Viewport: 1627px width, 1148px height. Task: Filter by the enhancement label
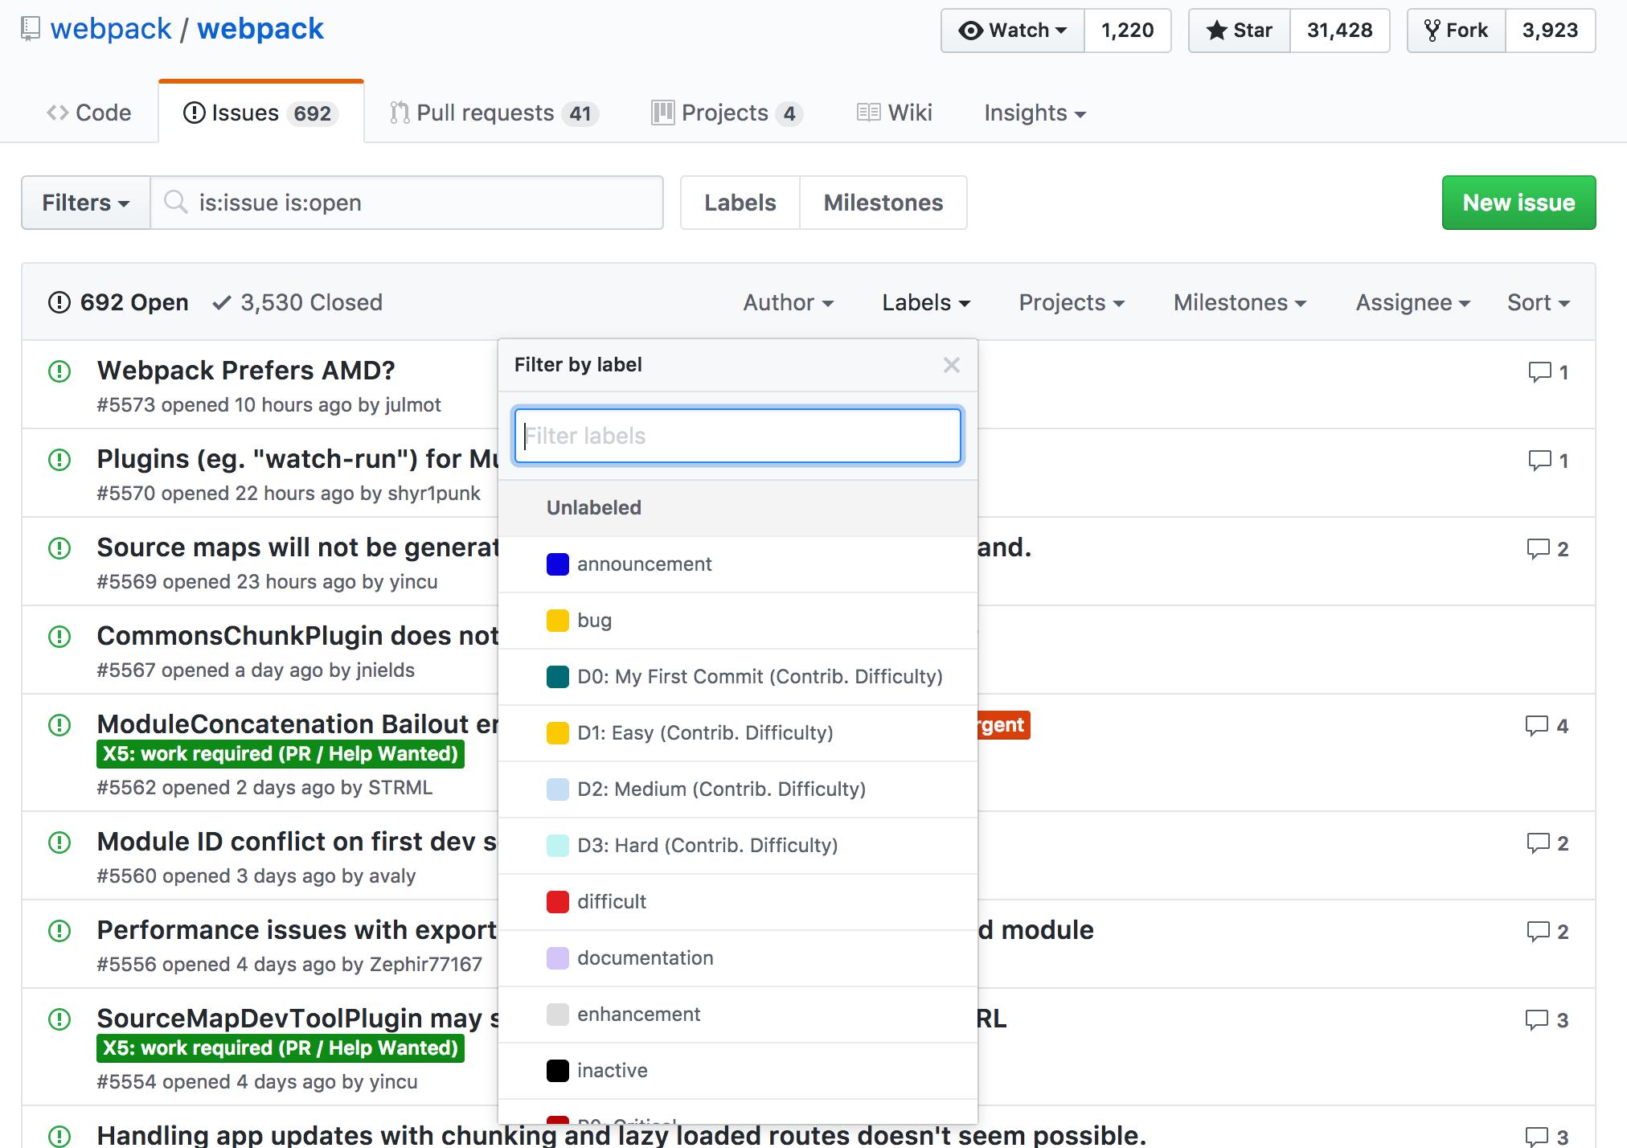point(738,1015)
